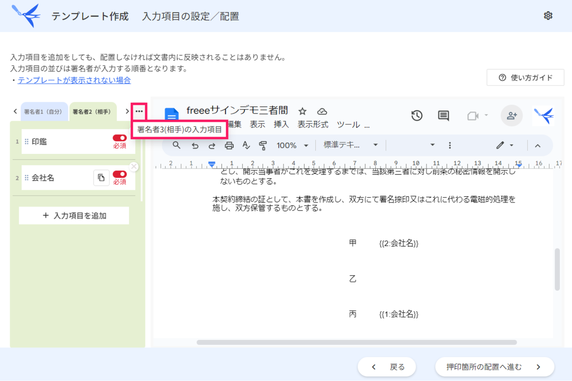Click the spell check icon
The width and height of the screenshot is (572, 381).
[x=246, y=146]
